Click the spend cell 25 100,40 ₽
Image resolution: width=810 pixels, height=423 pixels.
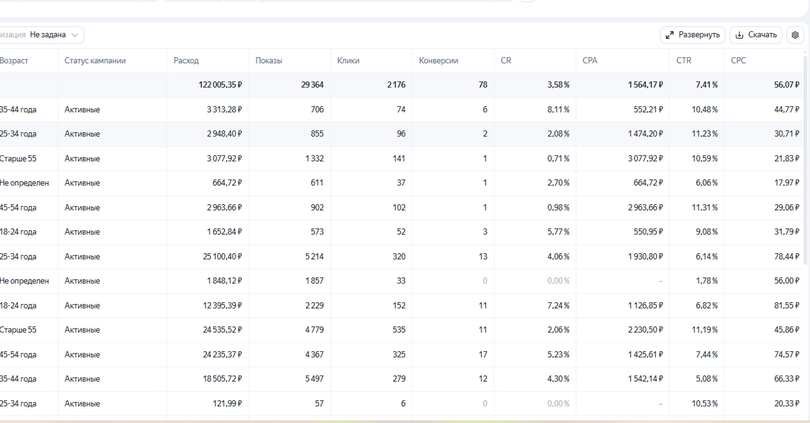click(x=222, y=257)
